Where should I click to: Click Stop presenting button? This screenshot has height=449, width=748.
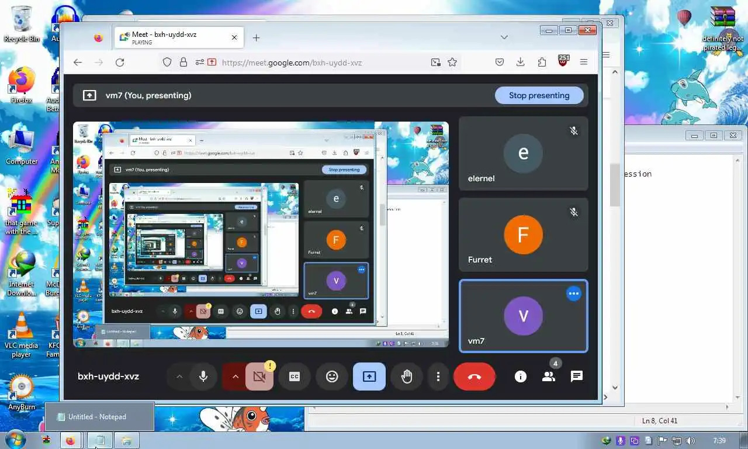click(x=539, y=95)
